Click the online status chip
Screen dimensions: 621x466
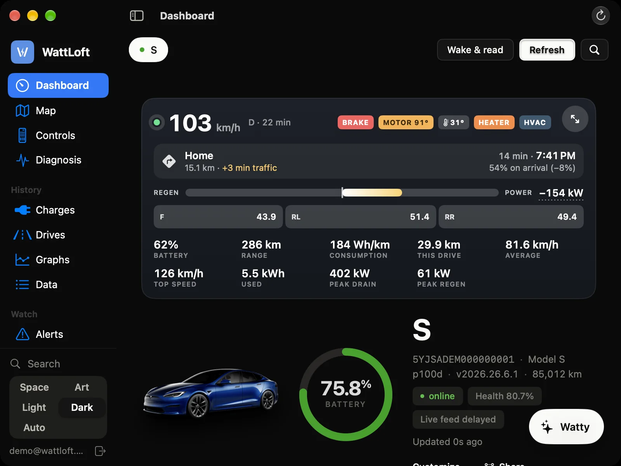coord(438,396)
